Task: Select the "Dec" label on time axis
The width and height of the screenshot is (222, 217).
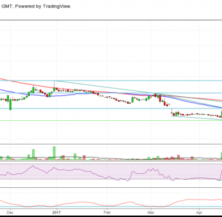Action: point(10,212)
